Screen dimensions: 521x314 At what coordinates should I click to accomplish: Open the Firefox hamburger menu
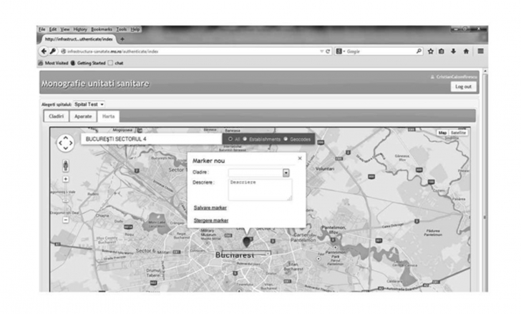pos(480,51)
